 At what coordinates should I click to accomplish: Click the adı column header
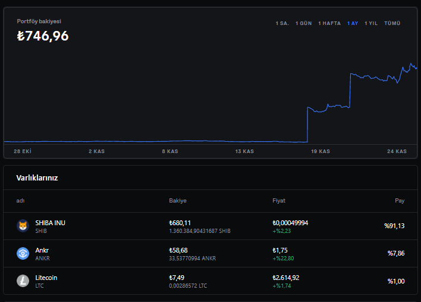(x=20, y=201)
